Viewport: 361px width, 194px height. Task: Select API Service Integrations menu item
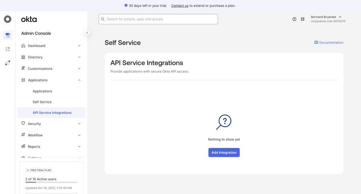(51, 113)
